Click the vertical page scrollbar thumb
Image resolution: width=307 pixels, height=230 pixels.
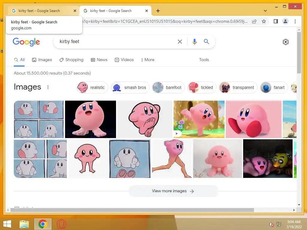pos(299,53)
